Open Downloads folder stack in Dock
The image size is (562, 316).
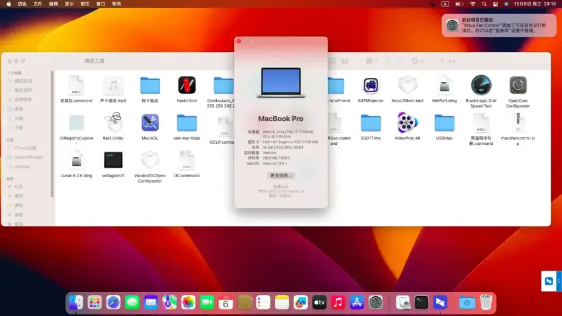click(x=467, y=303)
